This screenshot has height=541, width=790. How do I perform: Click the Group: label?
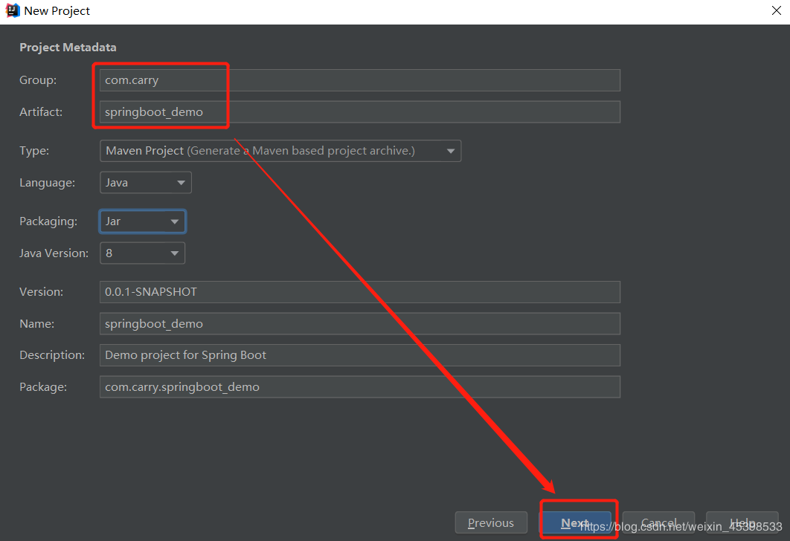coord(38,80)
